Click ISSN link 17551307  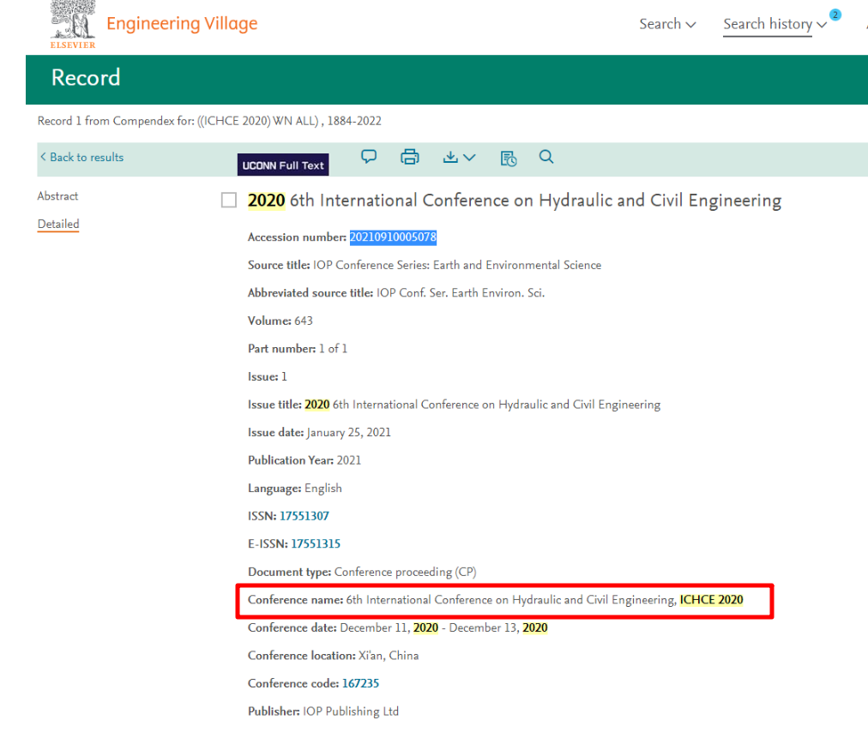[304, 516]
